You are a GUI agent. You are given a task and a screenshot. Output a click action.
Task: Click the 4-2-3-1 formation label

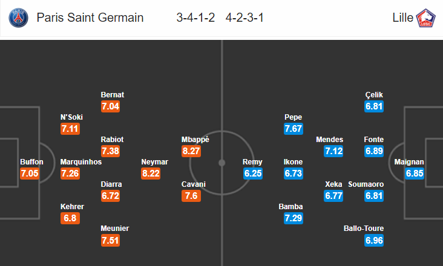pos(244,18)
